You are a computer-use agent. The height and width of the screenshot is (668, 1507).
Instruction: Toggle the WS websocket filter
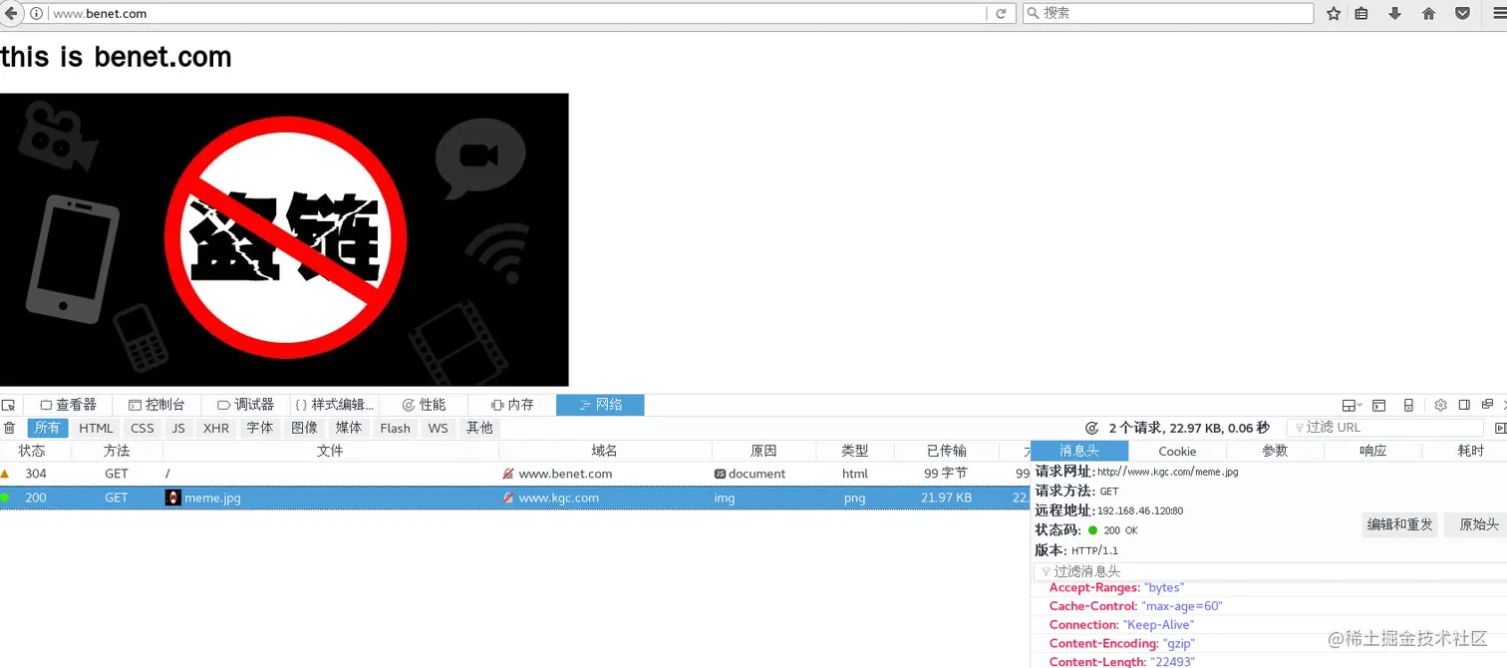click(x=438, y=427)
